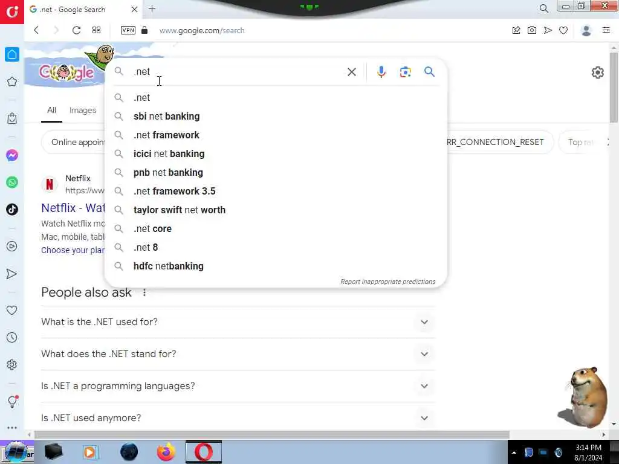Open the profile account icon
The image size is (619, 464).
click(x=586, y=30)
